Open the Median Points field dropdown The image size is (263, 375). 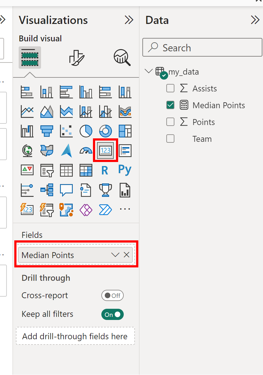115,255
